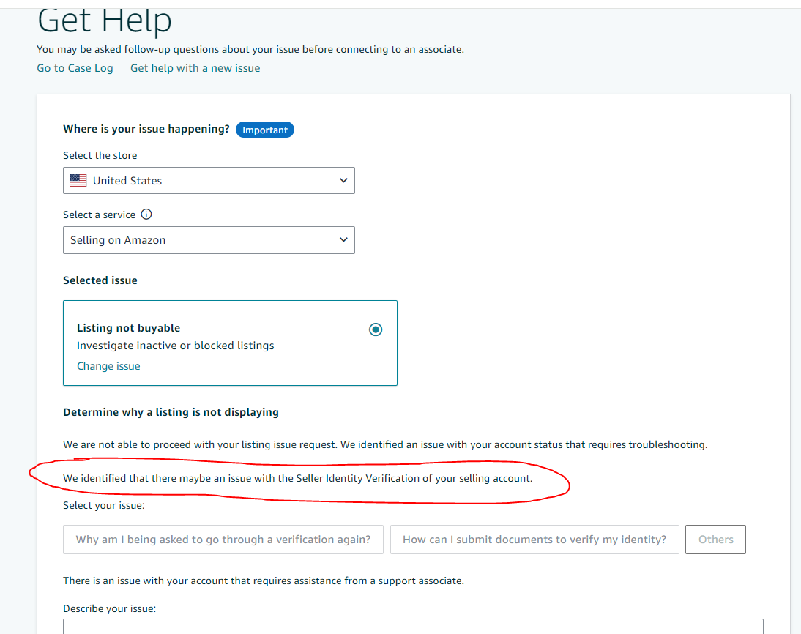Open the Go to Case Log link
This screenshot has height=634, width=801.
(75, 68)
